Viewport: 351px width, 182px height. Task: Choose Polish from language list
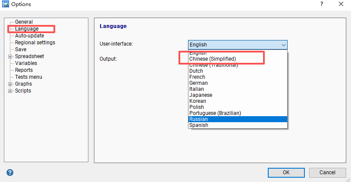238,107
